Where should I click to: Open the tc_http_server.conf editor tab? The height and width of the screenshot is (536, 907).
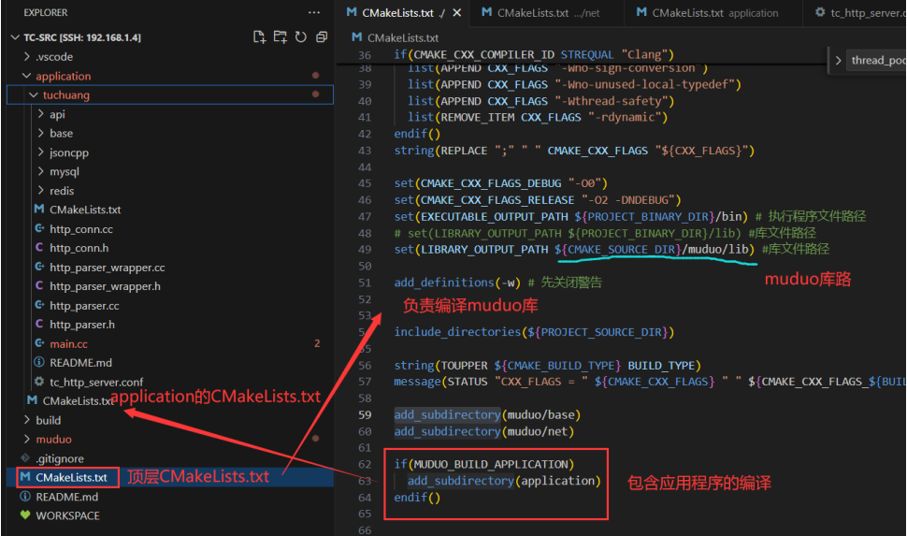point(857,13)
